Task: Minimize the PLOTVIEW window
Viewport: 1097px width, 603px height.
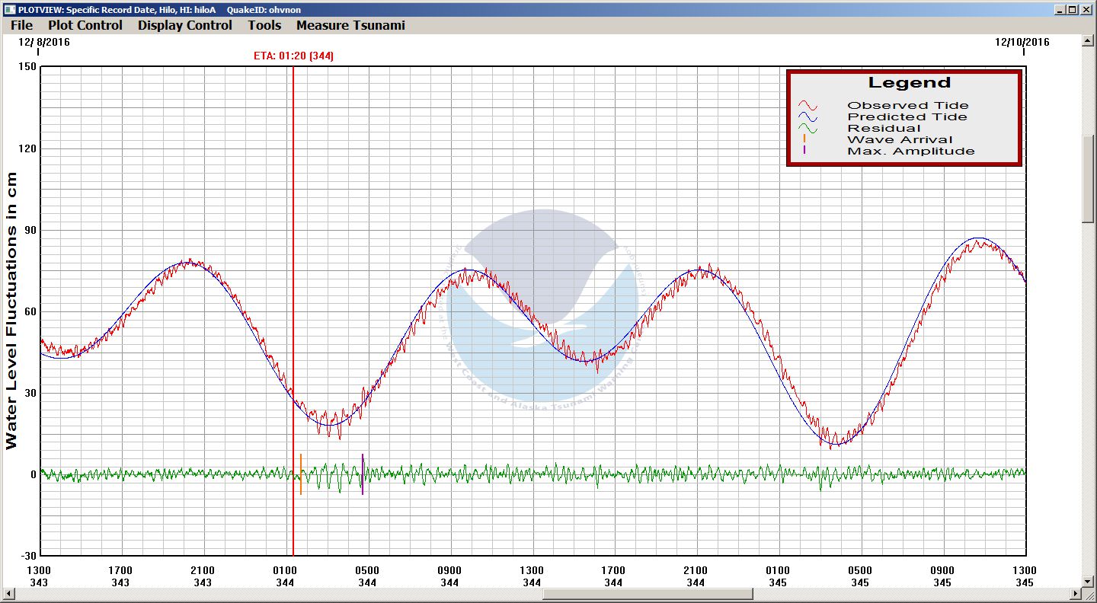Action: [x=1060, y=9]
